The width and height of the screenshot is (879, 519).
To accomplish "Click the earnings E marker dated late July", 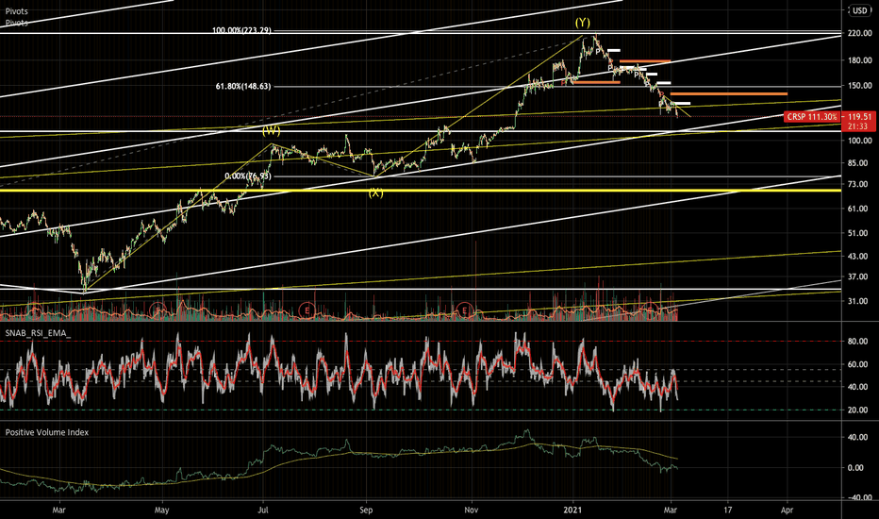I will [307, 310].
